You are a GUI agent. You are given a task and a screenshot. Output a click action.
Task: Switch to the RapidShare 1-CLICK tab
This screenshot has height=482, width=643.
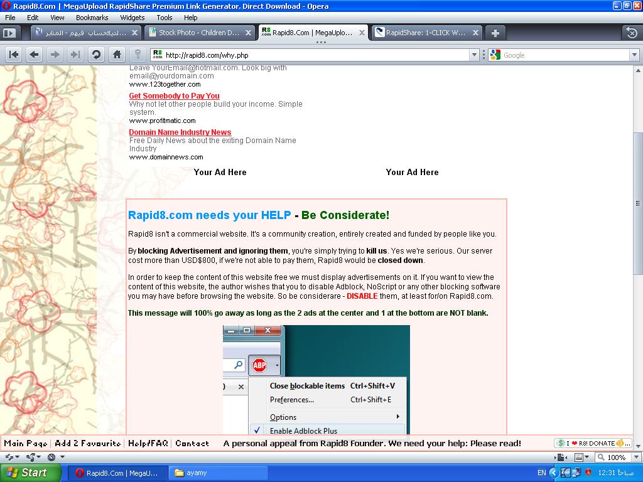click(x=426, y=33)
